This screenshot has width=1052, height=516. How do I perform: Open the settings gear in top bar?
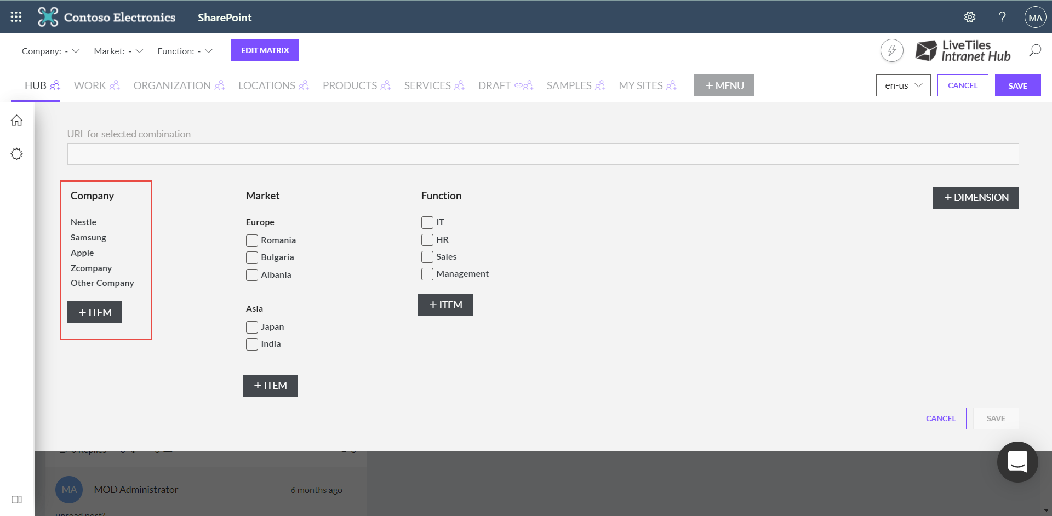tap(970, 17)
